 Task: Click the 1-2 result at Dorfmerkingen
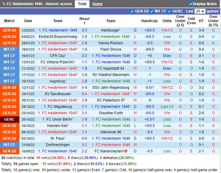click(x=84, y=145)
